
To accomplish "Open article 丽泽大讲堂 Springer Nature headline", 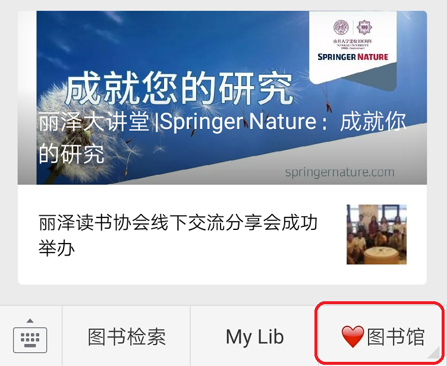I will pyautogui.click(x=222, y=138).
